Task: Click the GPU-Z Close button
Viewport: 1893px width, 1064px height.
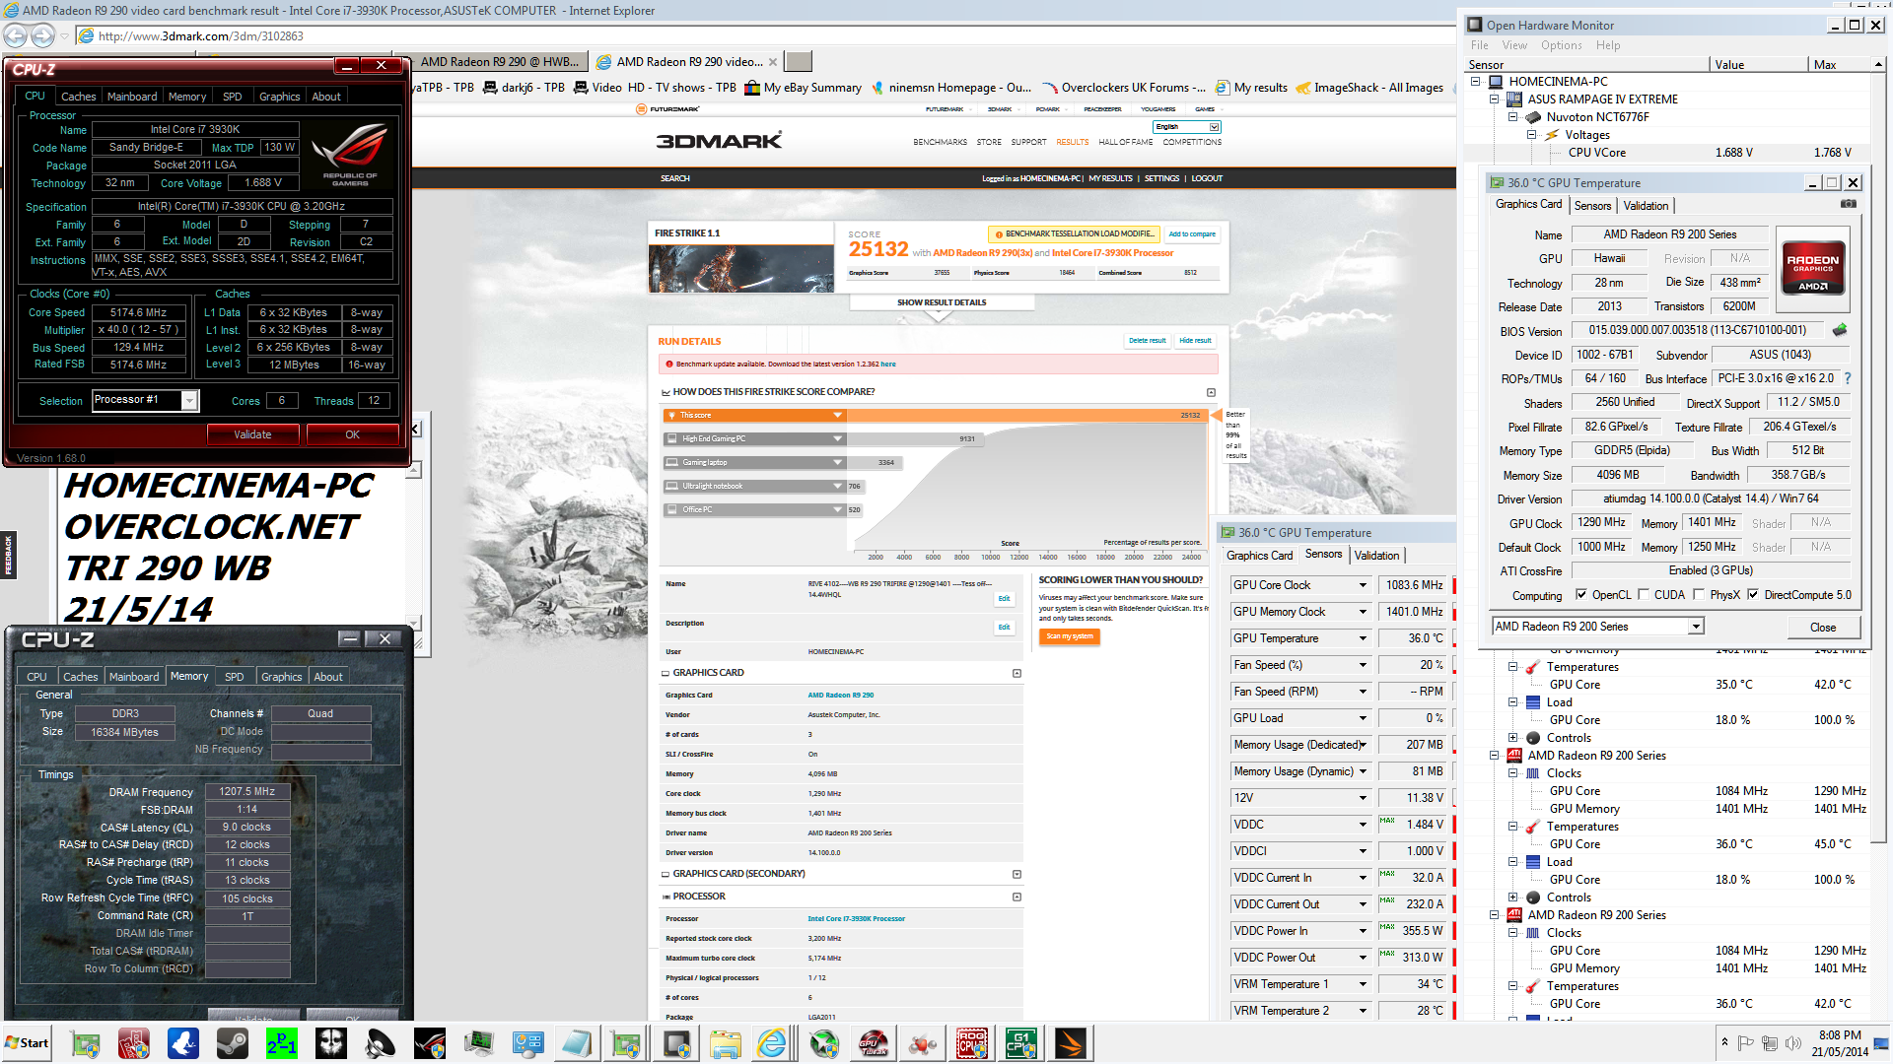Action: [1822, 628]
